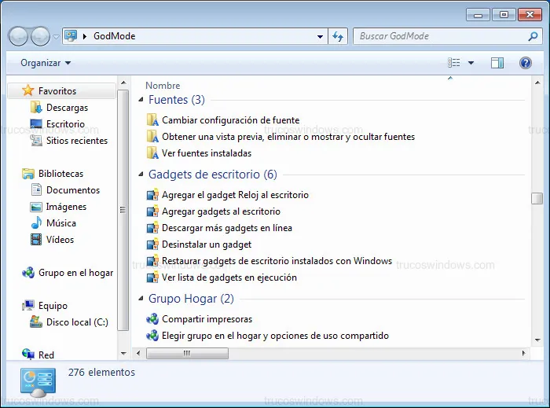This screenshot has width=550, height=408.
Task: Click the refresh button beside address bar
Action: pyautogui.click(x=339, y=36)
